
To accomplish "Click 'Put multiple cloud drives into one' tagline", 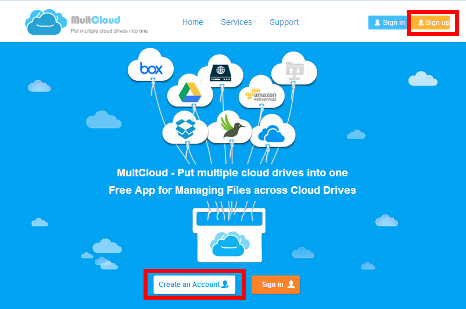I will tap(109, 31).
